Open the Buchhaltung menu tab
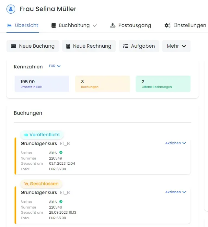The image size is (208, 227). 74,25
